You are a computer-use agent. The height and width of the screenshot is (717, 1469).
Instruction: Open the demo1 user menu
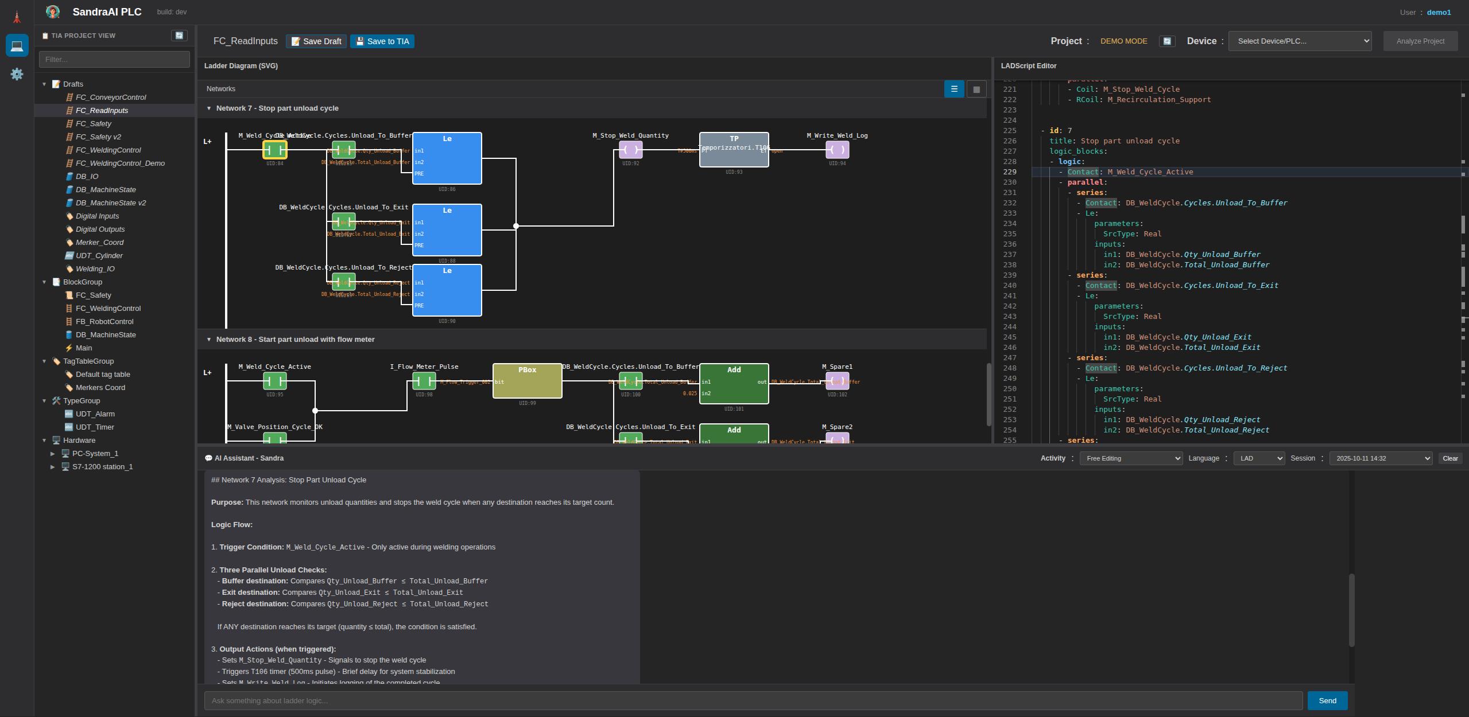click(1439, 12)
